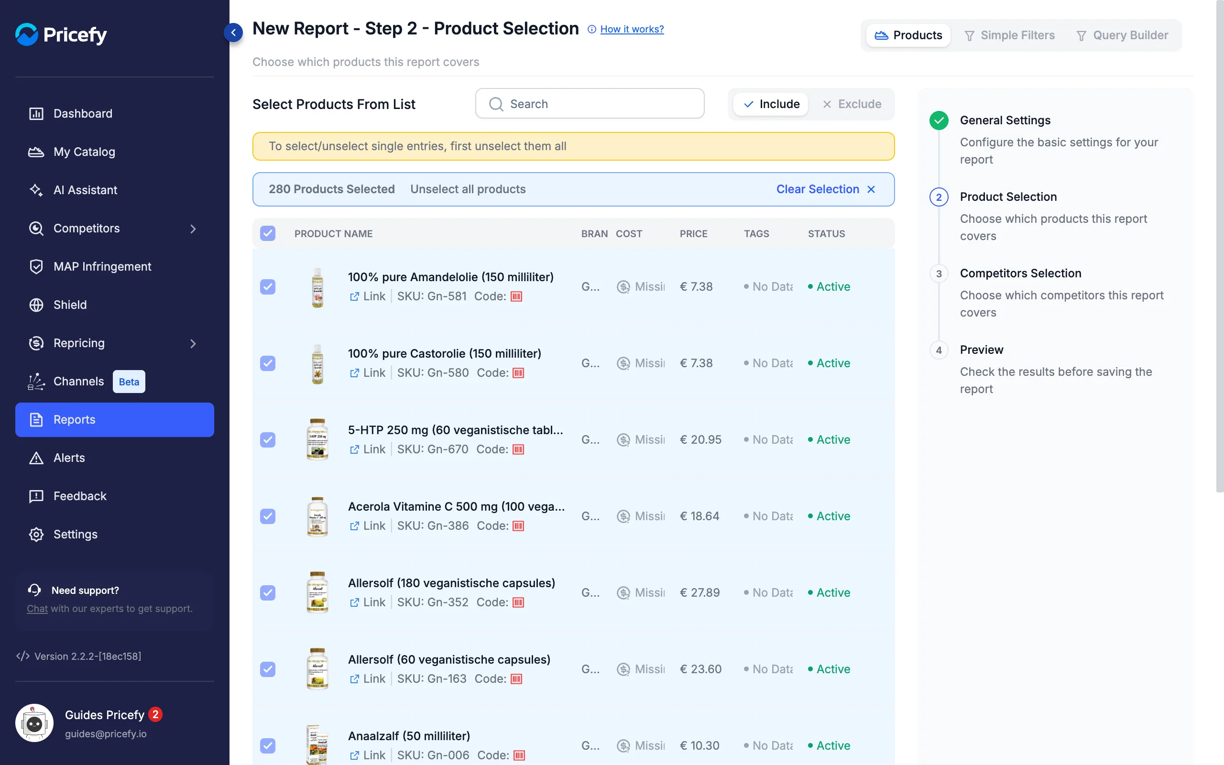Uncheck Allersolf 180 capsules checkbox
The height and width of the screenshot is (765, 1224).
[x=268, y=592]
